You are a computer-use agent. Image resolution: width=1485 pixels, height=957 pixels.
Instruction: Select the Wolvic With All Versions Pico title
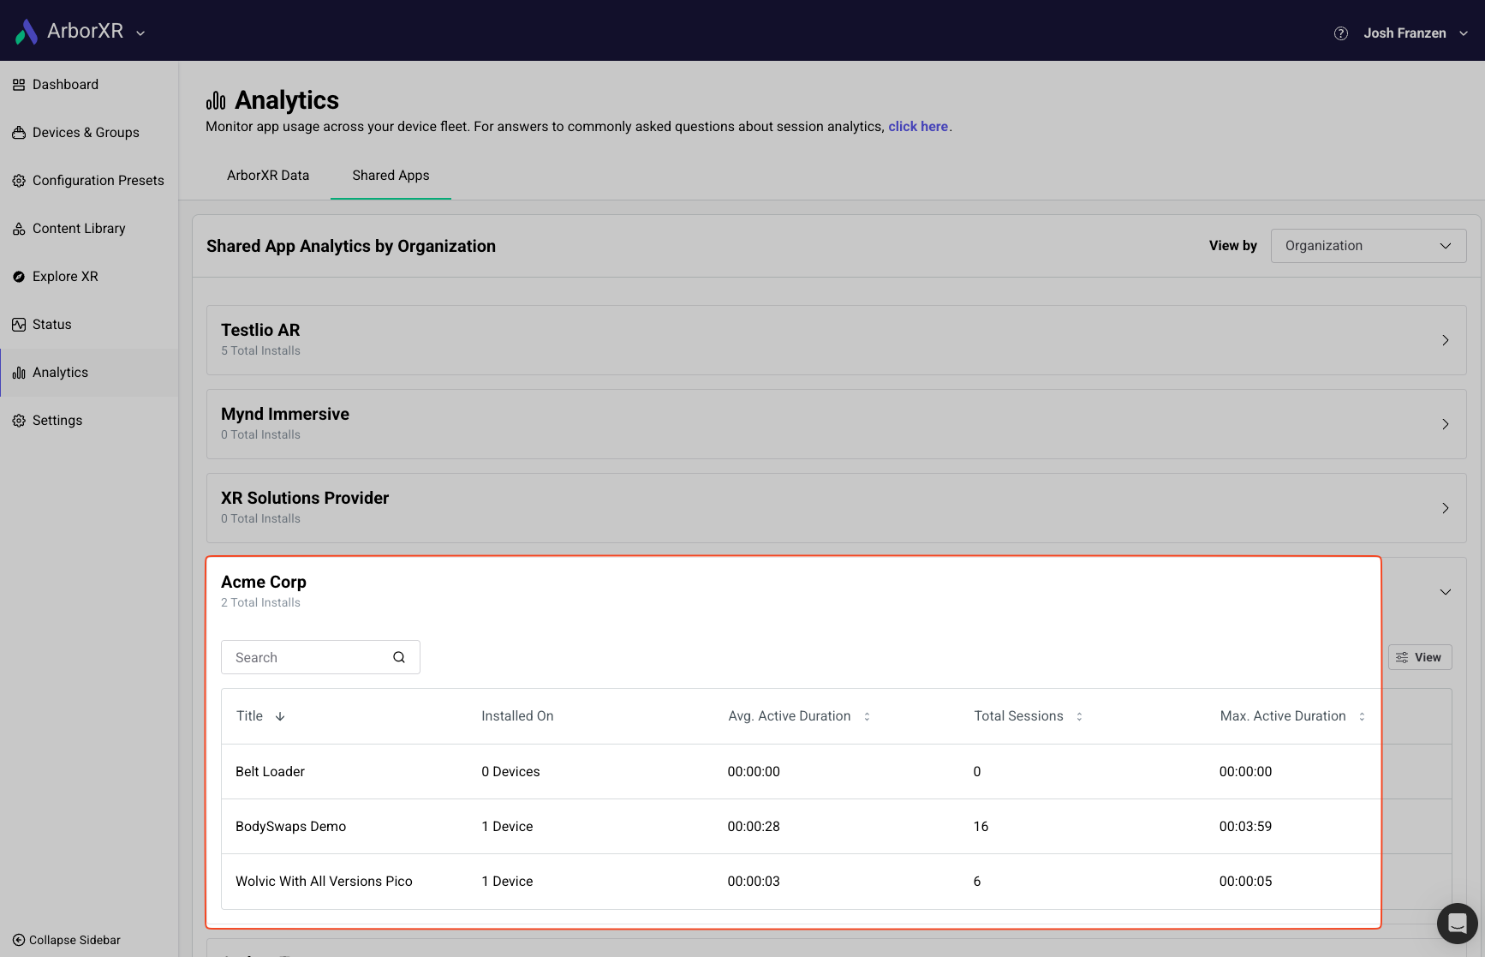324,882
